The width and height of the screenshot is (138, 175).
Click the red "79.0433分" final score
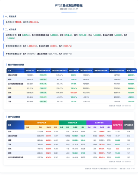pos(34,22)
